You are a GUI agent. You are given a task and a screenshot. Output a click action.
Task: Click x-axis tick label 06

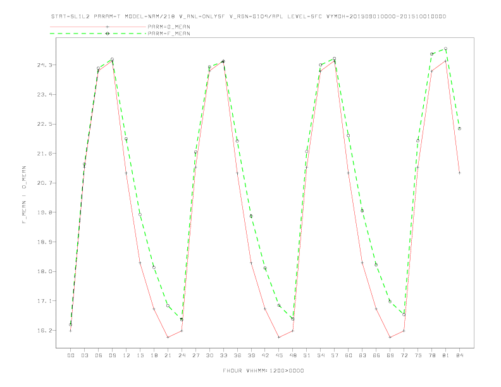pyautogui.click(x=99, y=355)
